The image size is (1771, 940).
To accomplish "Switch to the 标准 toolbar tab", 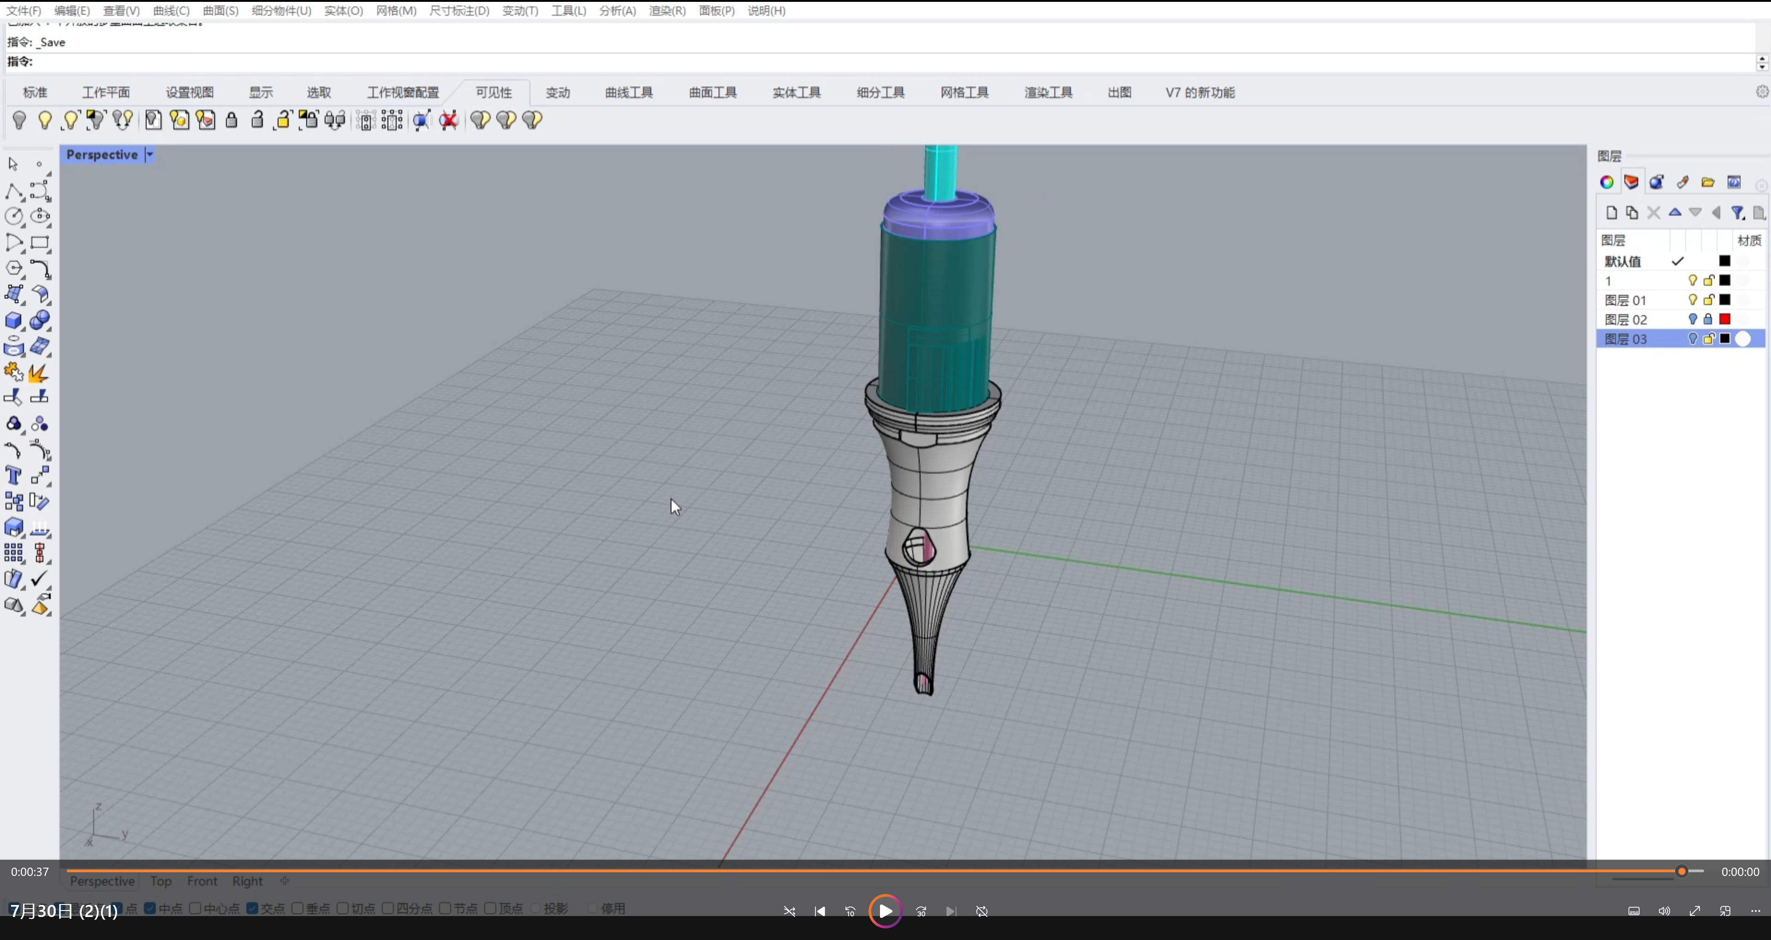I will coord(35,92).
